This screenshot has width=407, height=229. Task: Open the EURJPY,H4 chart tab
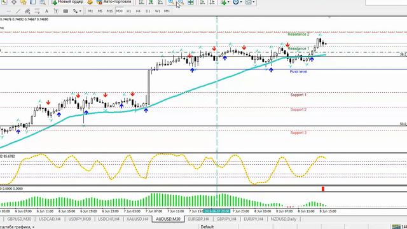click(253, 219)
